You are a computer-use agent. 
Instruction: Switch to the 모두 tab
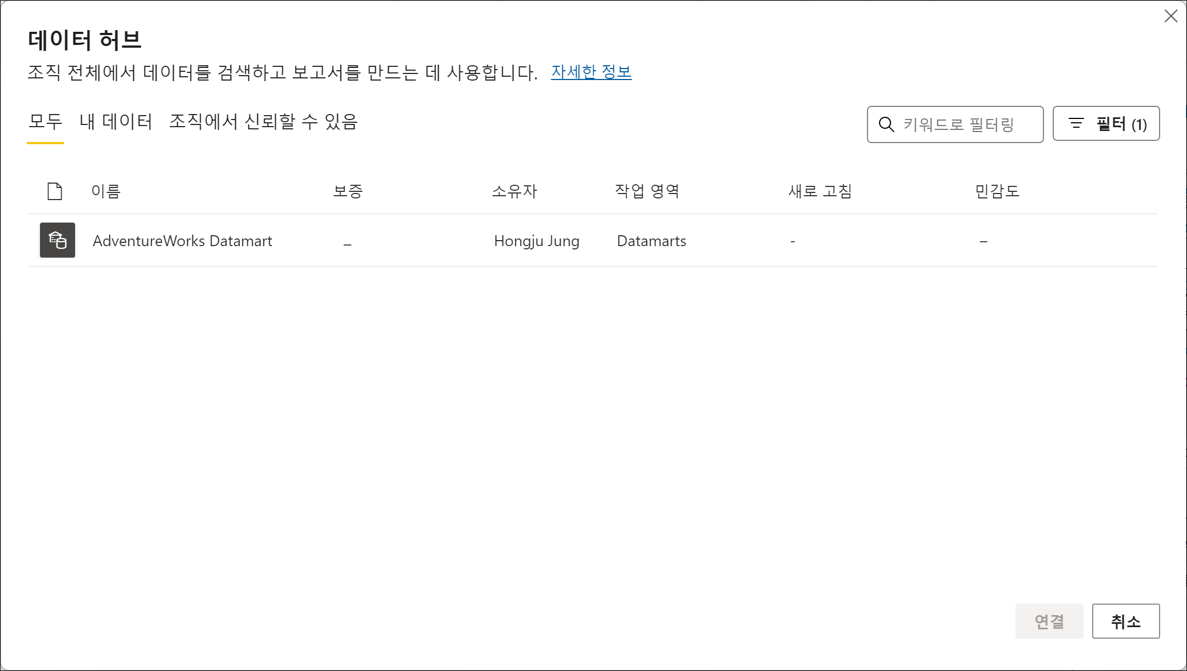point(45,122)
